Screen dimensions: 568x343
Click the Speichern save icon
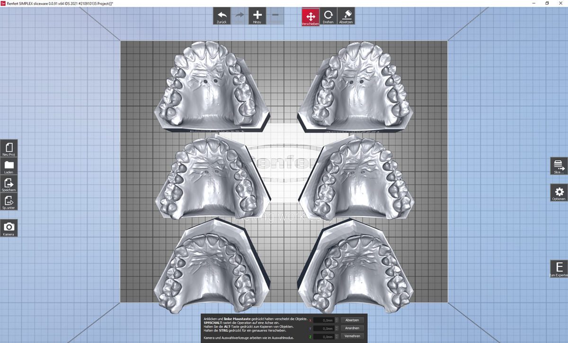tap(9, 184)
